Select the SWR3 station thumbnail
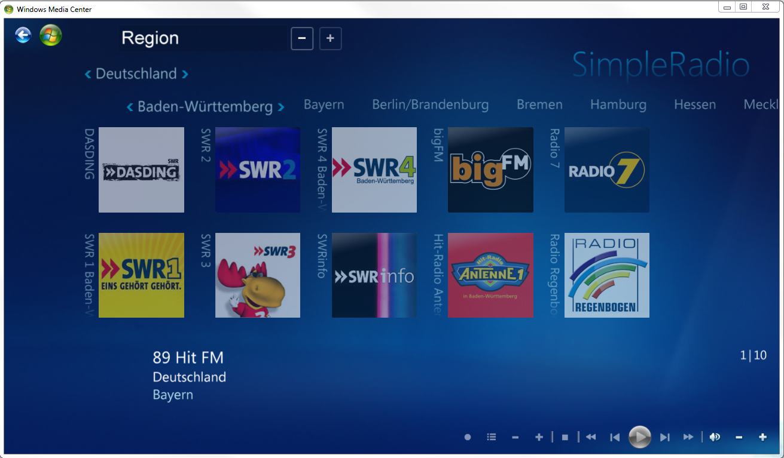This screenshot has height=458, width=784. coord(257,275)
